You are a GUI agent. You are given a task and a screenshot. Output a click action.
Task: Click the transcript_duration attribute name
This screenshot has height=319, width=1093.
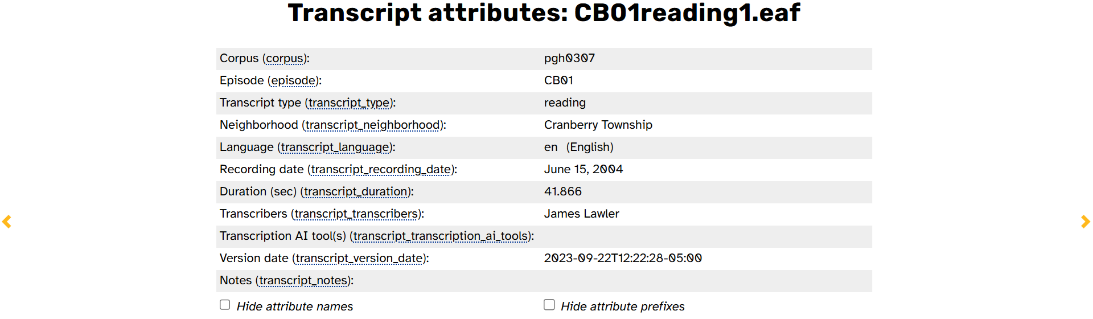356,192
